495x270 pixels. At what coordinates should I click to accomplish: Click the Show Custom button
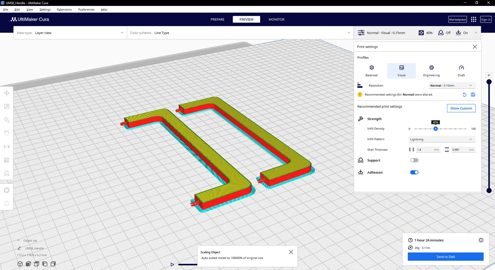(x=461, y=108)
